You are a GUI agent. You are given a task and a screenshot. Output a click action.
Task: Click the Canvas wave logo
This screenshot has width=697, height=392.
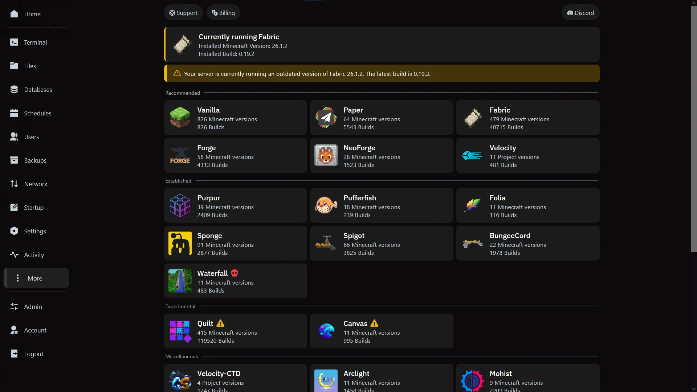point(326,331)
